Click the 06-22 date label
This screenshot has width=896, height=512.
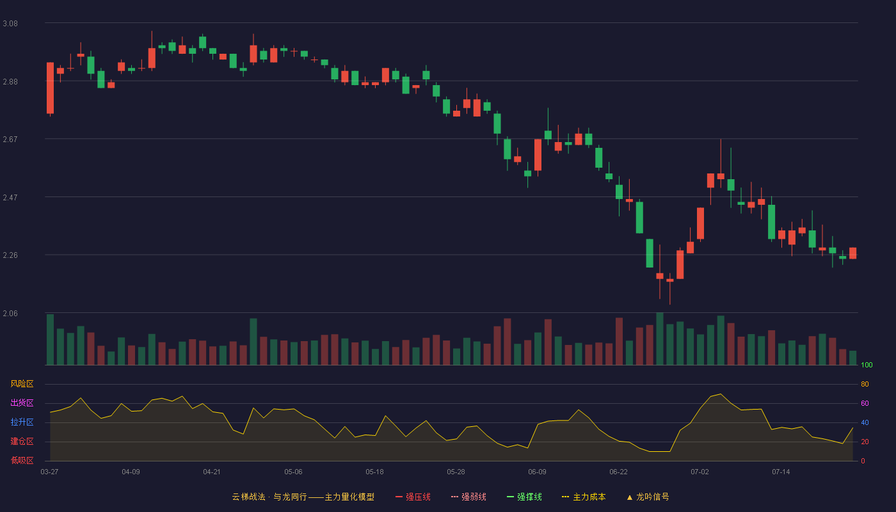pos(618,472)
